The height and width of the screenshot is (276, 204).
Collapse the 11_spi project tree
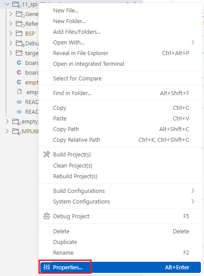[x=7, y=4]
